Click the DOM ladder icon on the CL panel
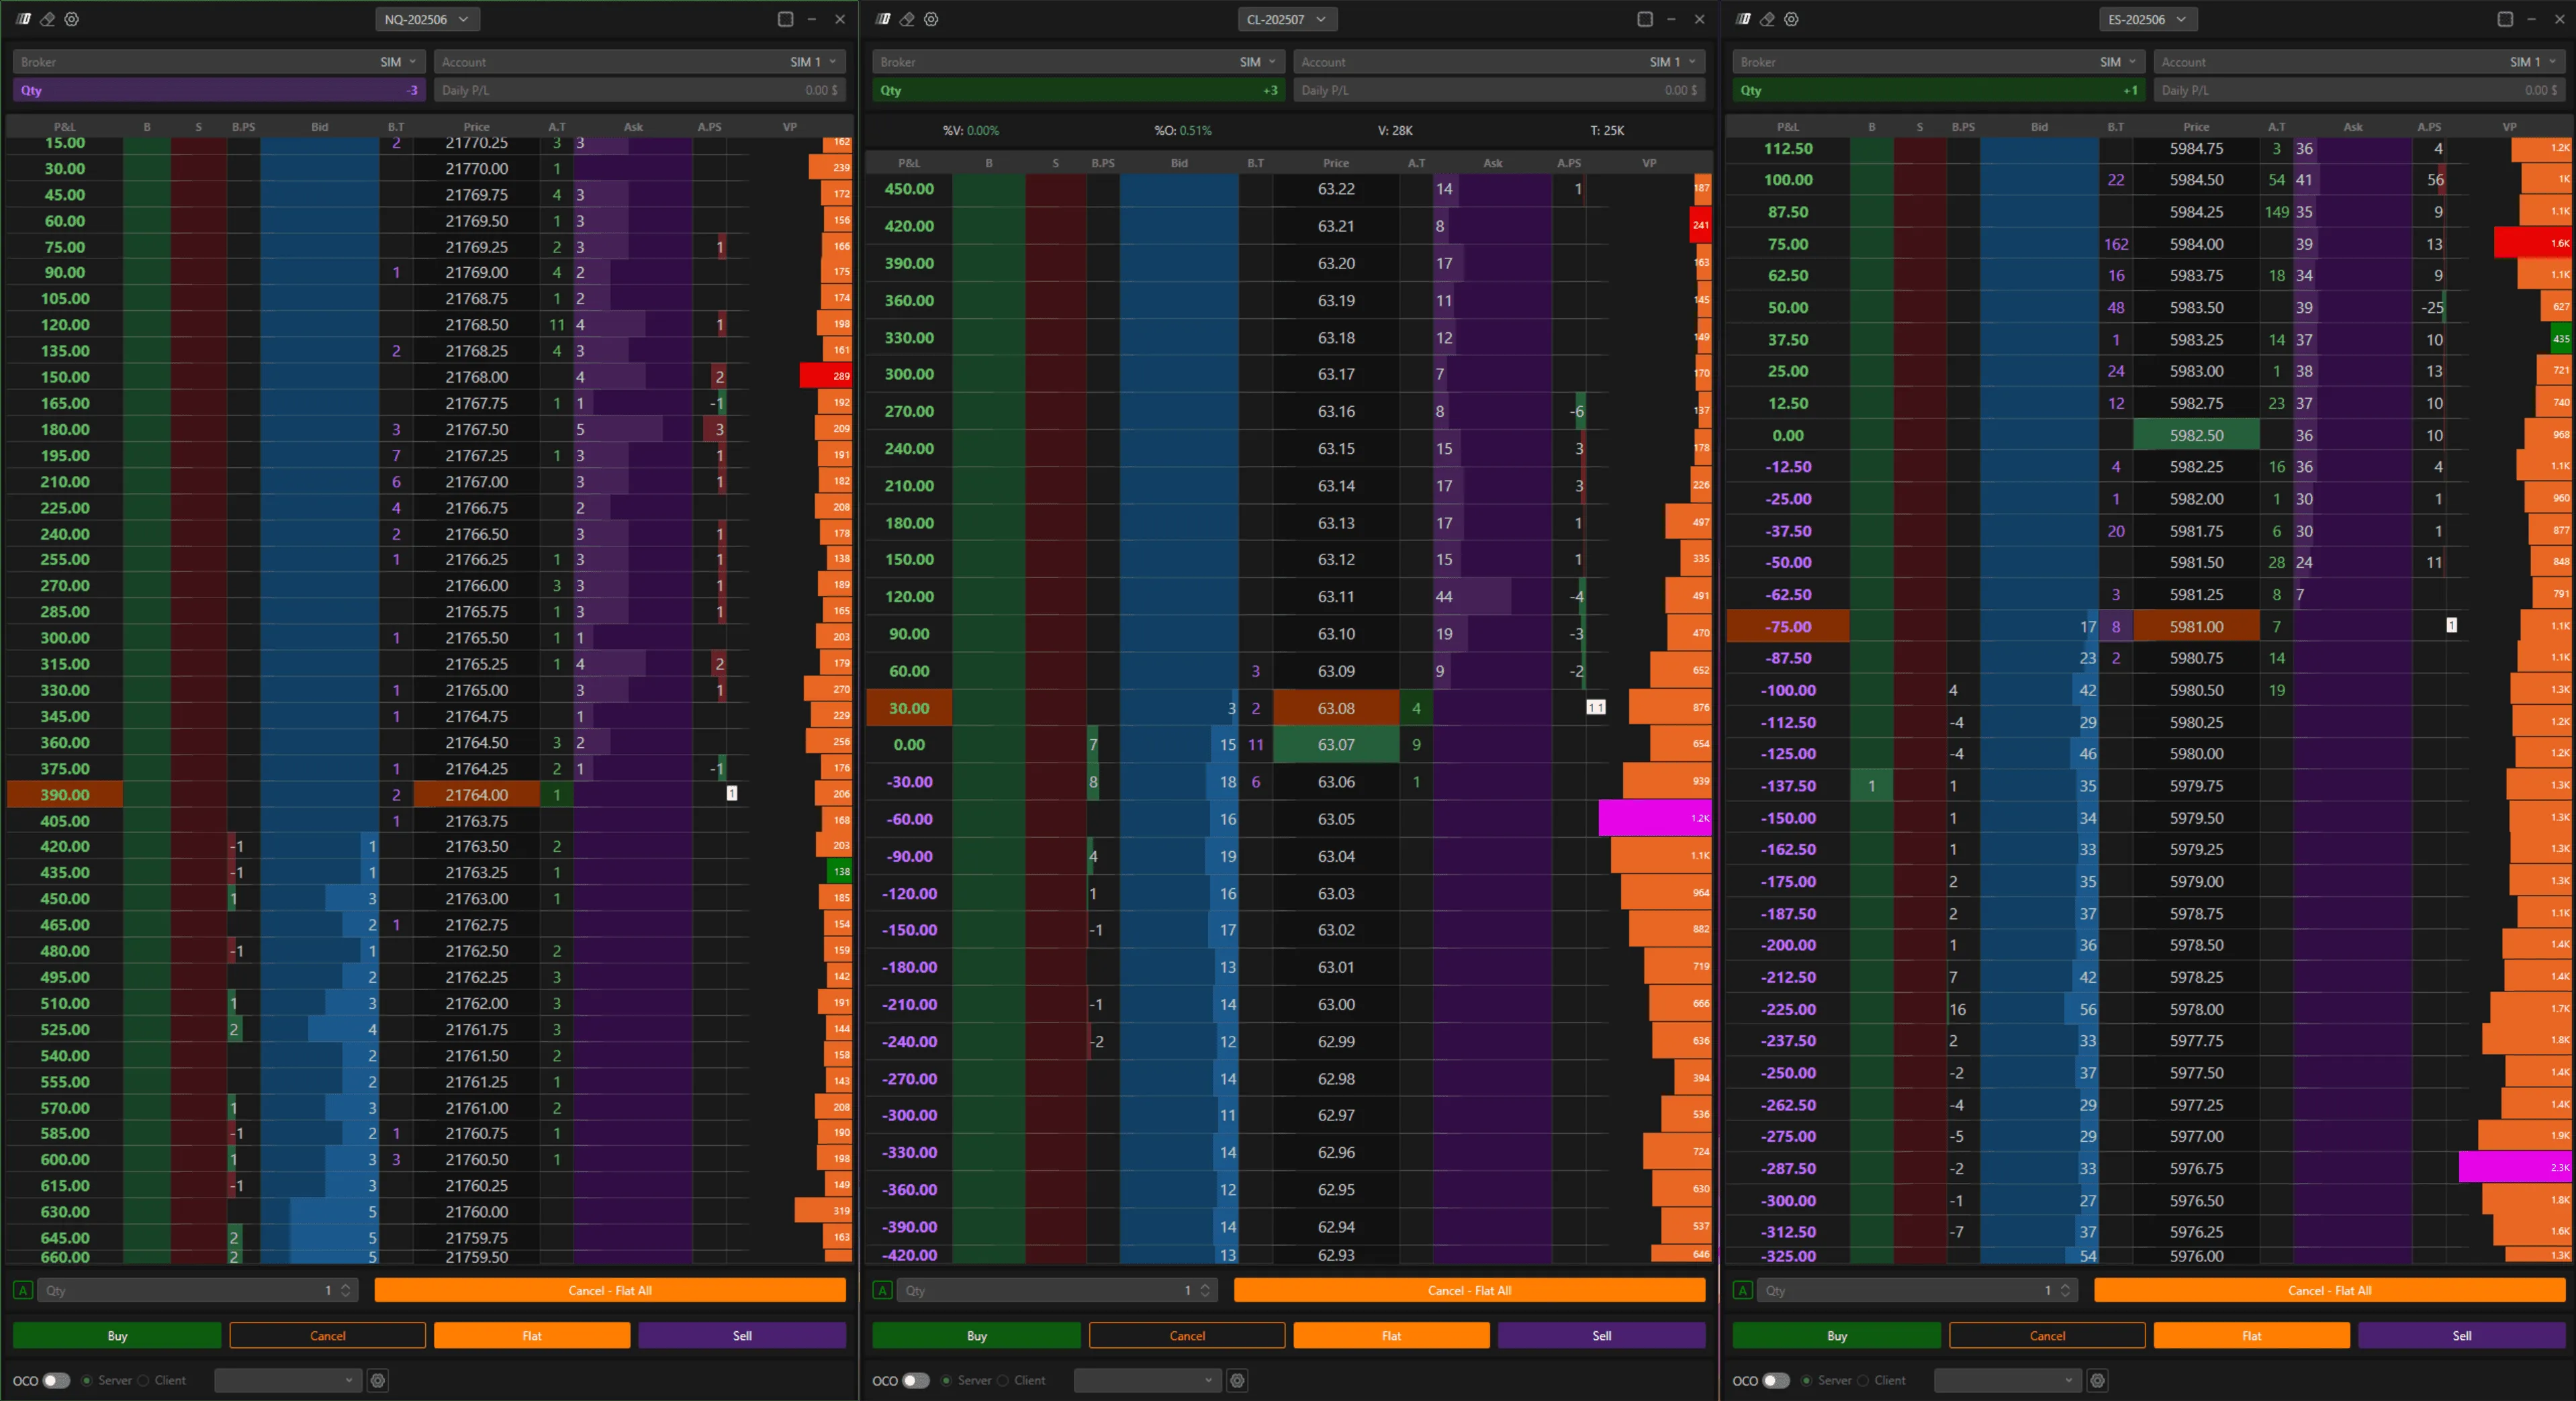 tap(881, 18)
